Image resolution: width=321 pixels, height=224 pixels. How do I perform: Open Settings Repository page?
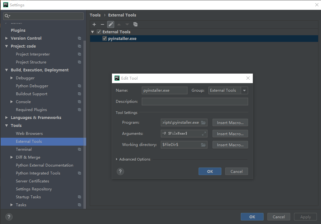pyautogui.click(x=34, y=189)
